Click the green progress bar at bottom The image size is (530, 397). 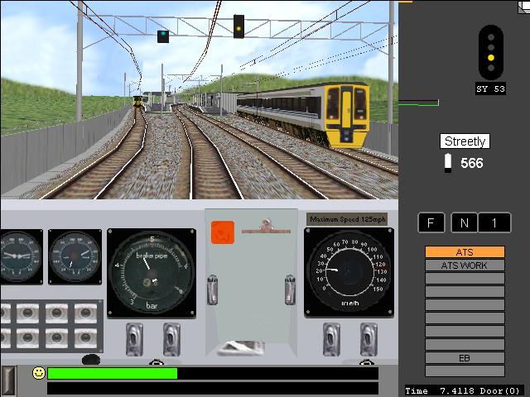coord(113,373)
